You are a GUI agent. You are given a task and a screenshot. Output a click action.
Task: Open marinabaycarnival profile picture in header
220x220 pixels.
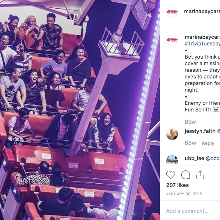point(172,12)
